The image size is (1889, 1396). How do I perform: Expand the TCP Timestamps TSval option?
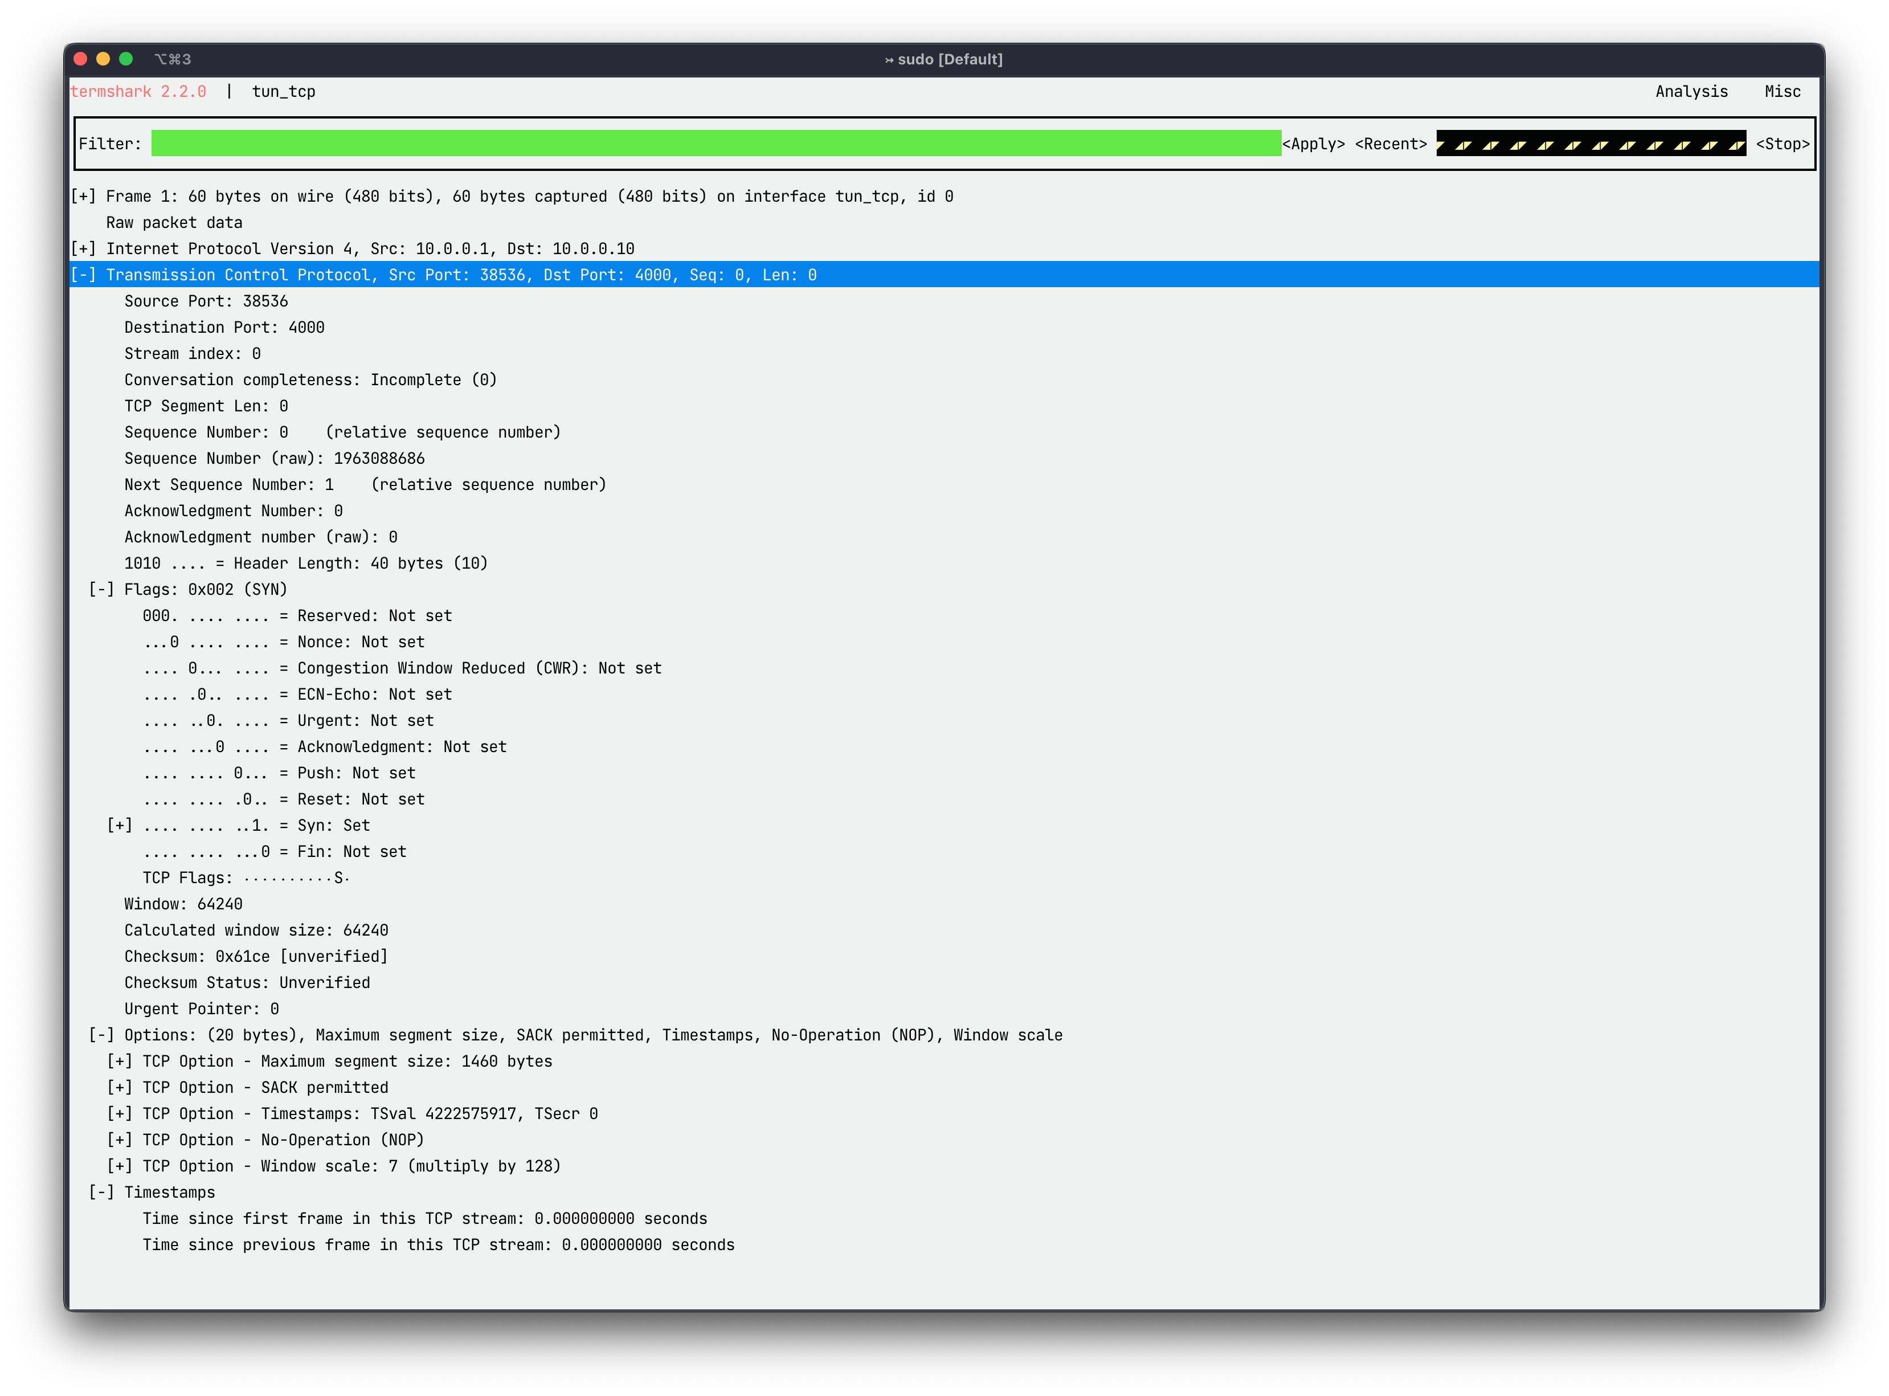tap(119, 1113)
